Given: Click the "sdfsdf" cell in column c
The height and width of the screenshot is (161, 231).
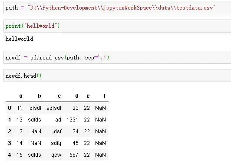Looking at the screenshot, I should 54,108.
